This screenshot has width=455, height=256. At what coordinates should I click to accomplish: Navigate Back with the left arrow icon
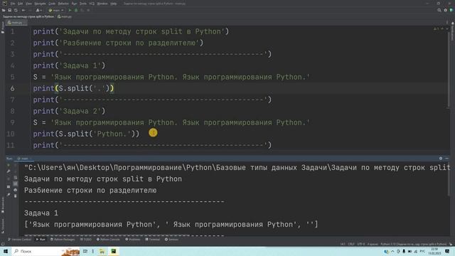point(23,10)
